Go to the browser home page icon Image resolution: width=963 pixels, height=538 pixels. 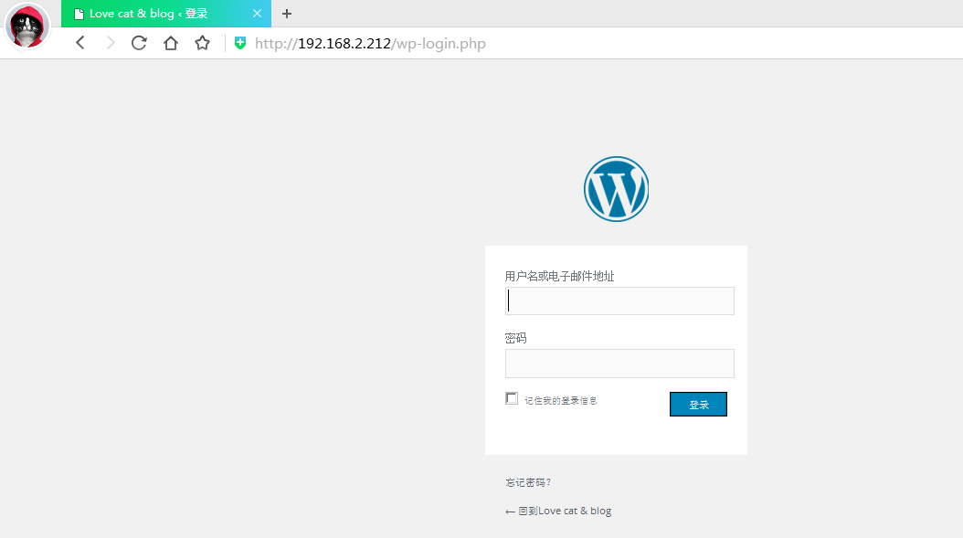(x=171, y=43)
